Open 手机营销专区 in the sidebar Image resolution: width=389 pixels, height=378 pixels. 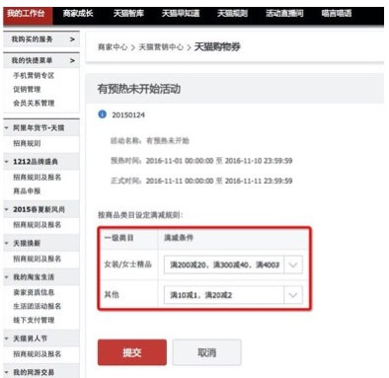34,76
